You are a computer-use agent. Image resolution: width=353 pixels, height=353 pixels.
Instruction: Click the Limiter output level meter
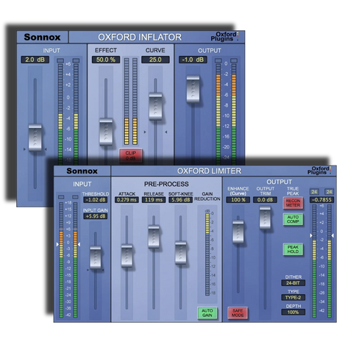point(321,261)
